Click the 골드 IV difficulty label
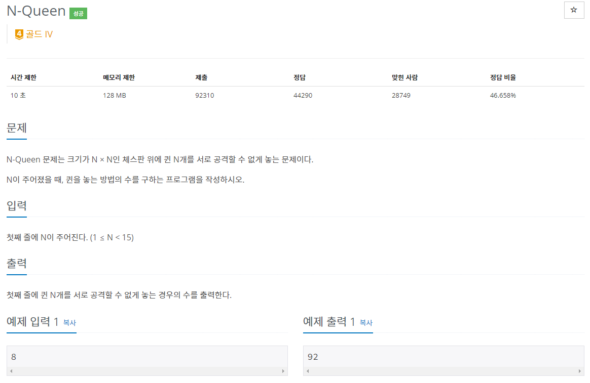 pyautogui.click(x=39, y=34)
